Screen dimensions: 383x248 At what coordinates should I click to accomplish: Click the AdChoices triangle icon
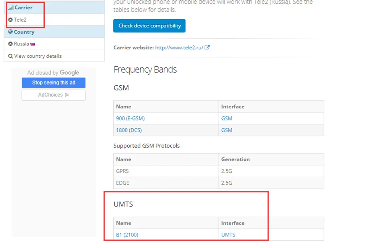click(x=67, y=95)
